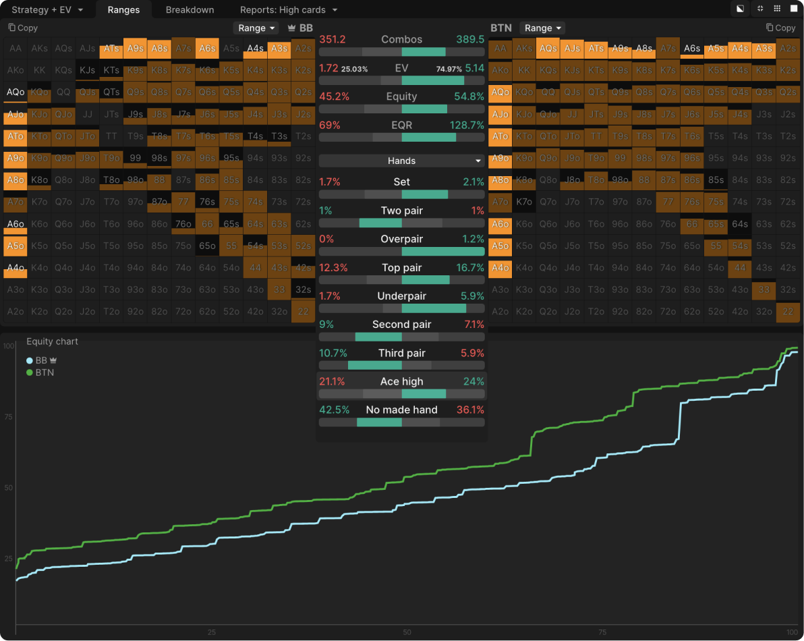Click the crown icon in equity chart legend

(53, 361)
